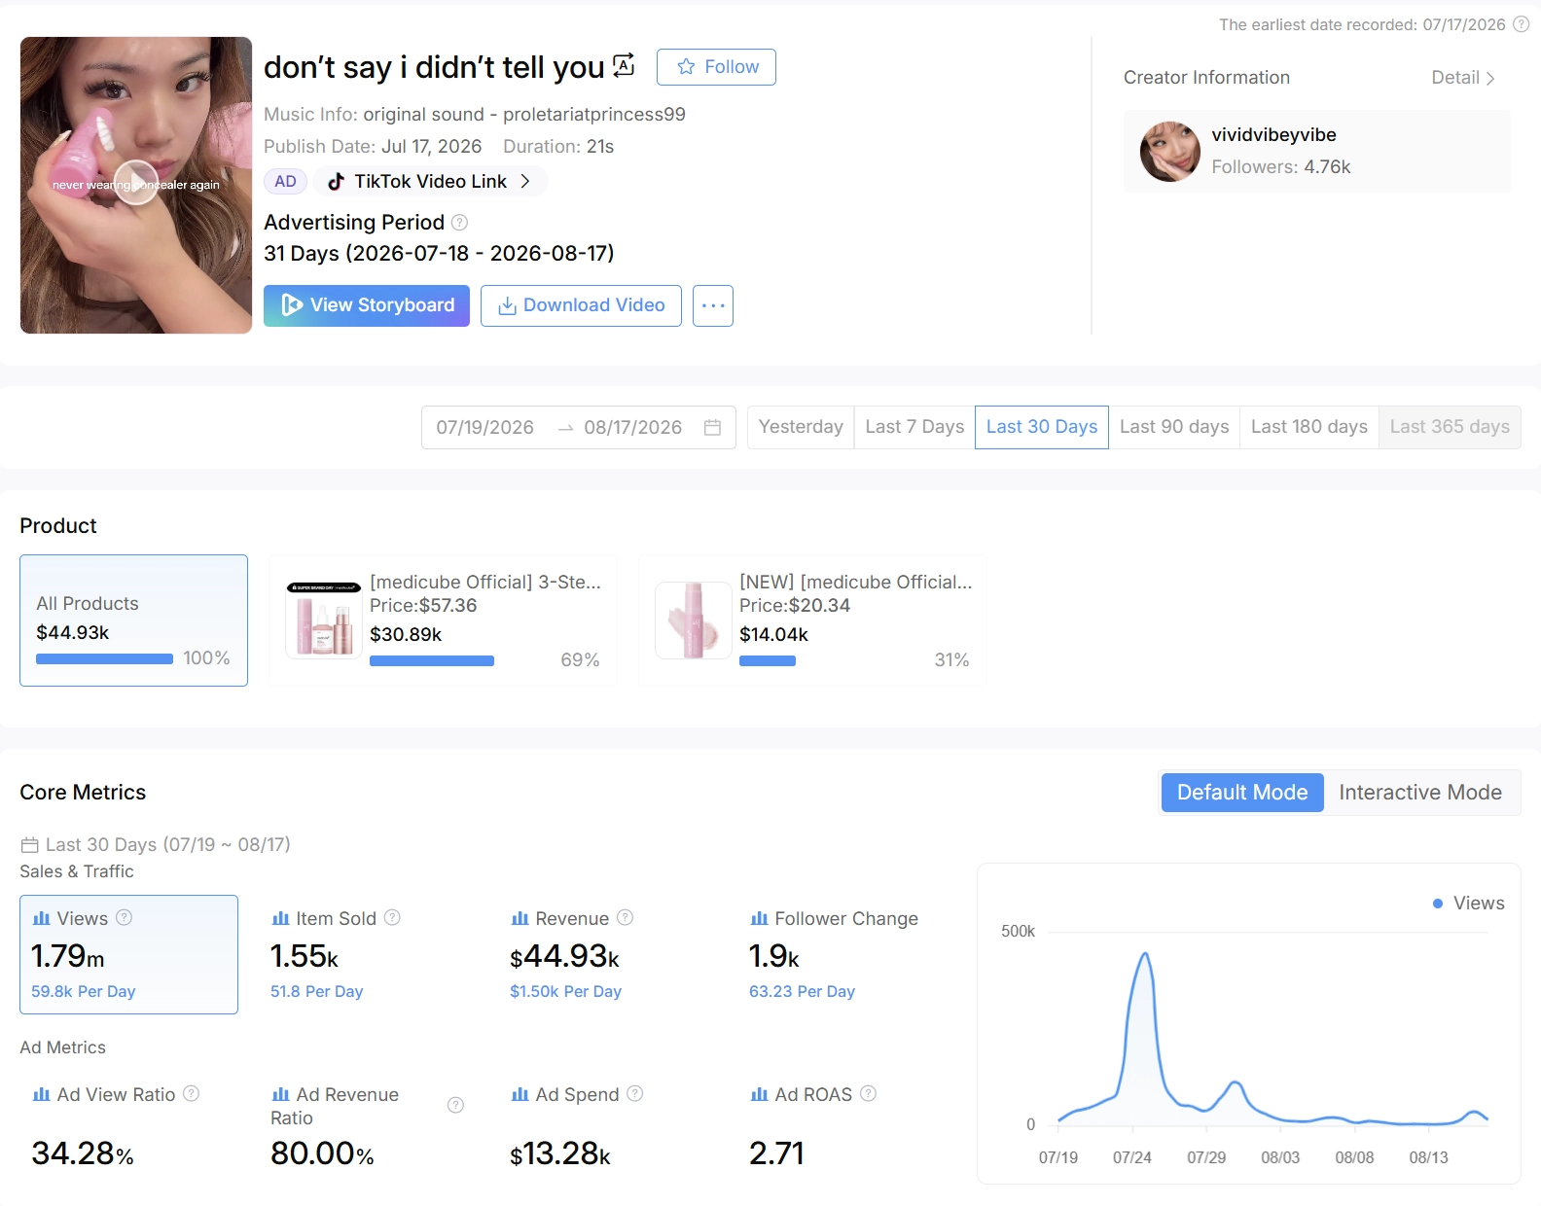1541x1206 pixels.
Task: Select the Last 30 Days range
Action: coord(1042,427)
